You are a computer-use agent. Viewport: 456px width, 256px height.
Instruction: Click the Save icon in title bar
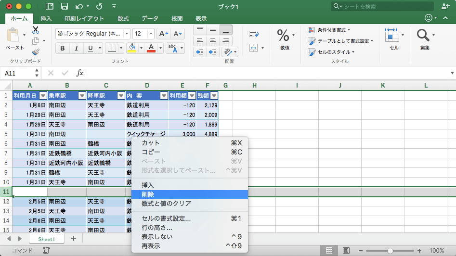[64, 7]
